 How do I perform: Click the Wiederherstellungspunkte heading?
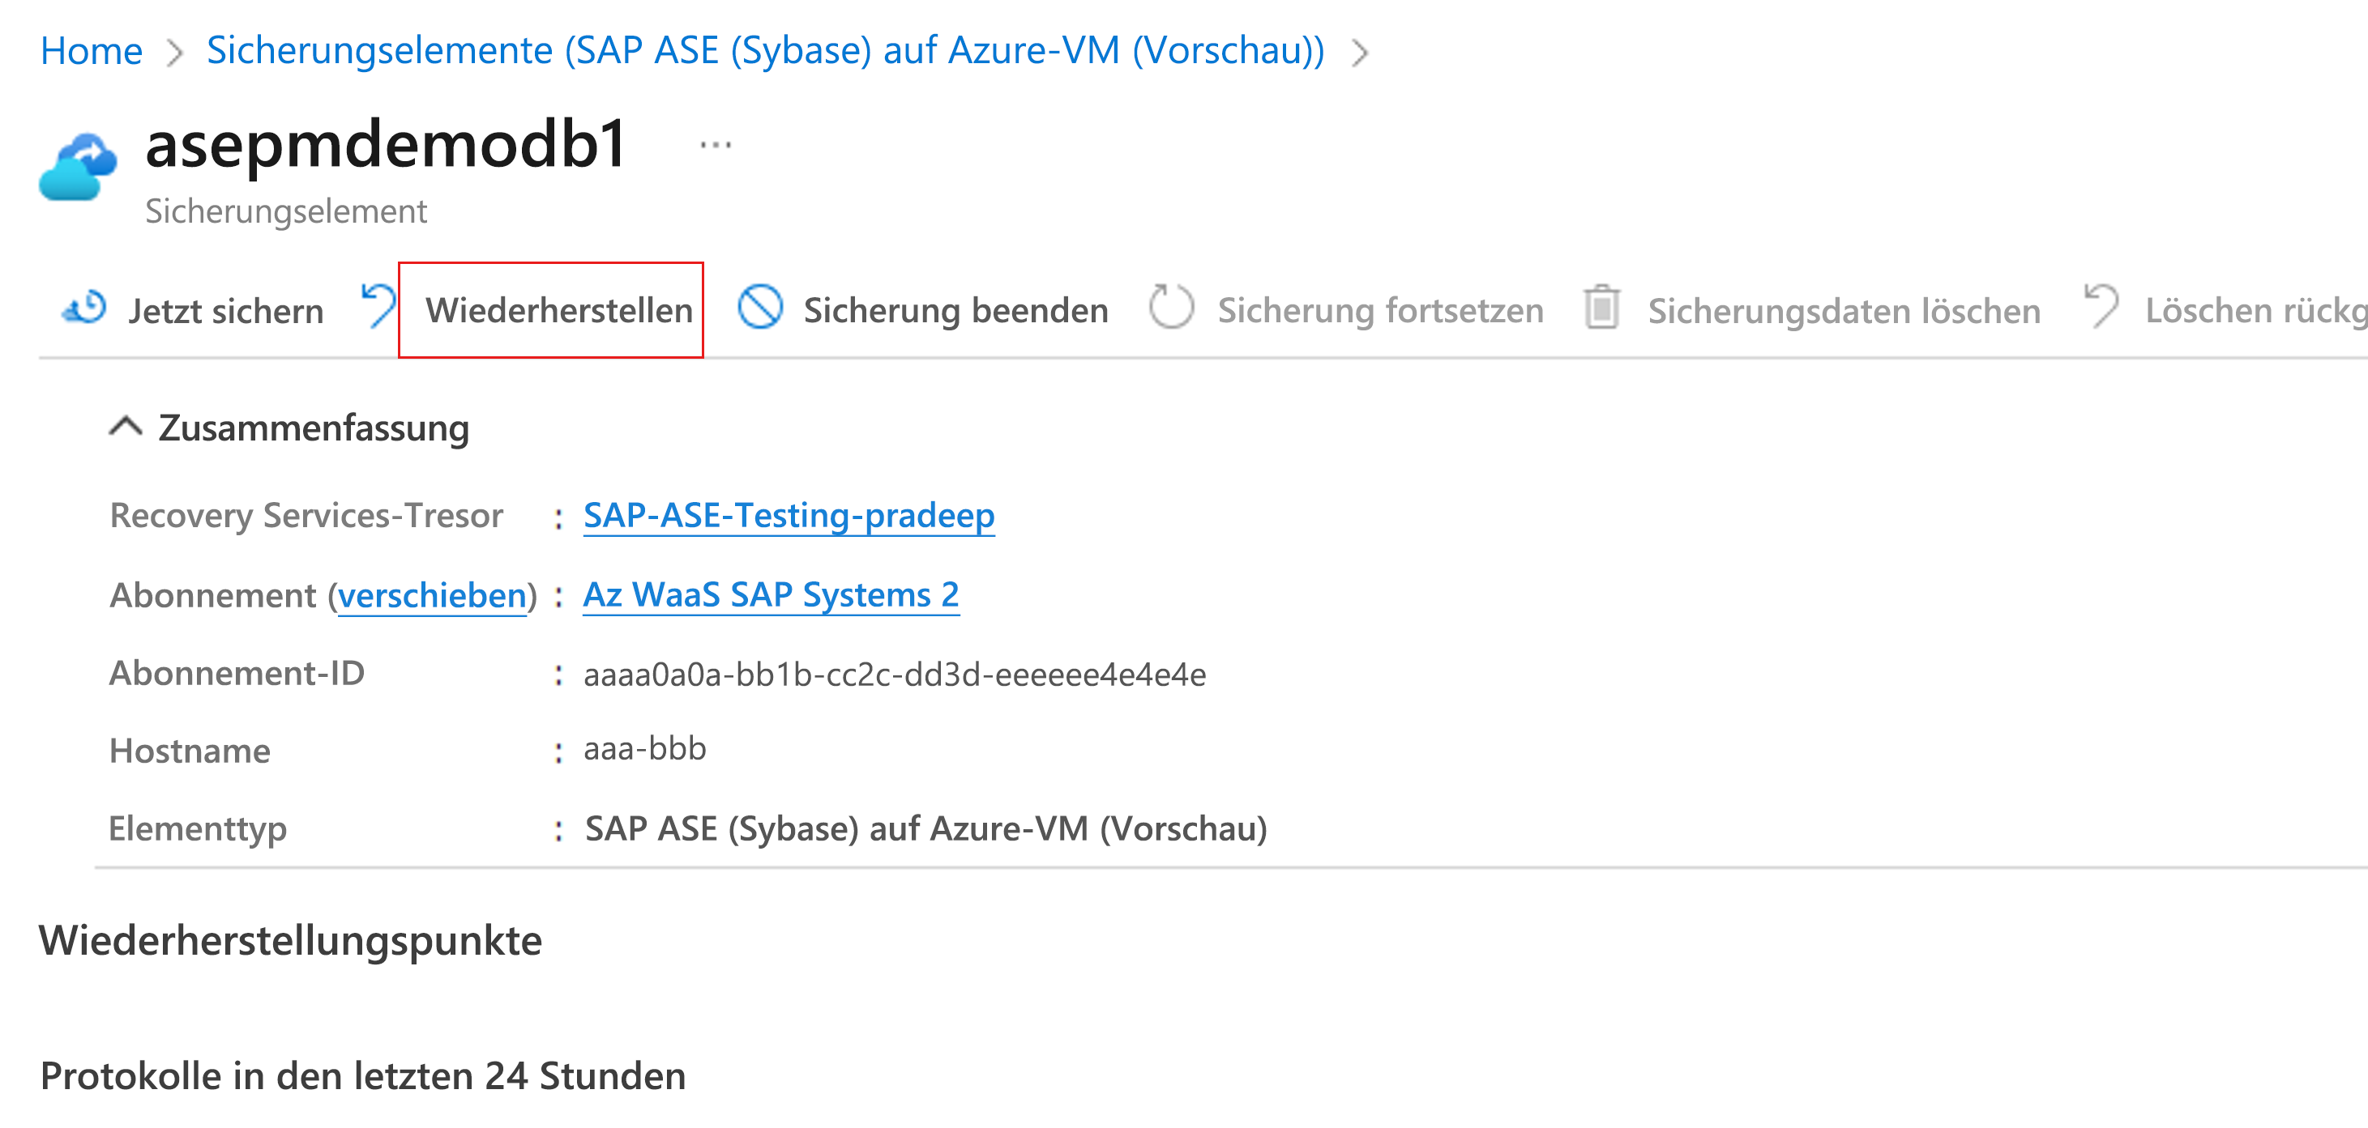289,939
